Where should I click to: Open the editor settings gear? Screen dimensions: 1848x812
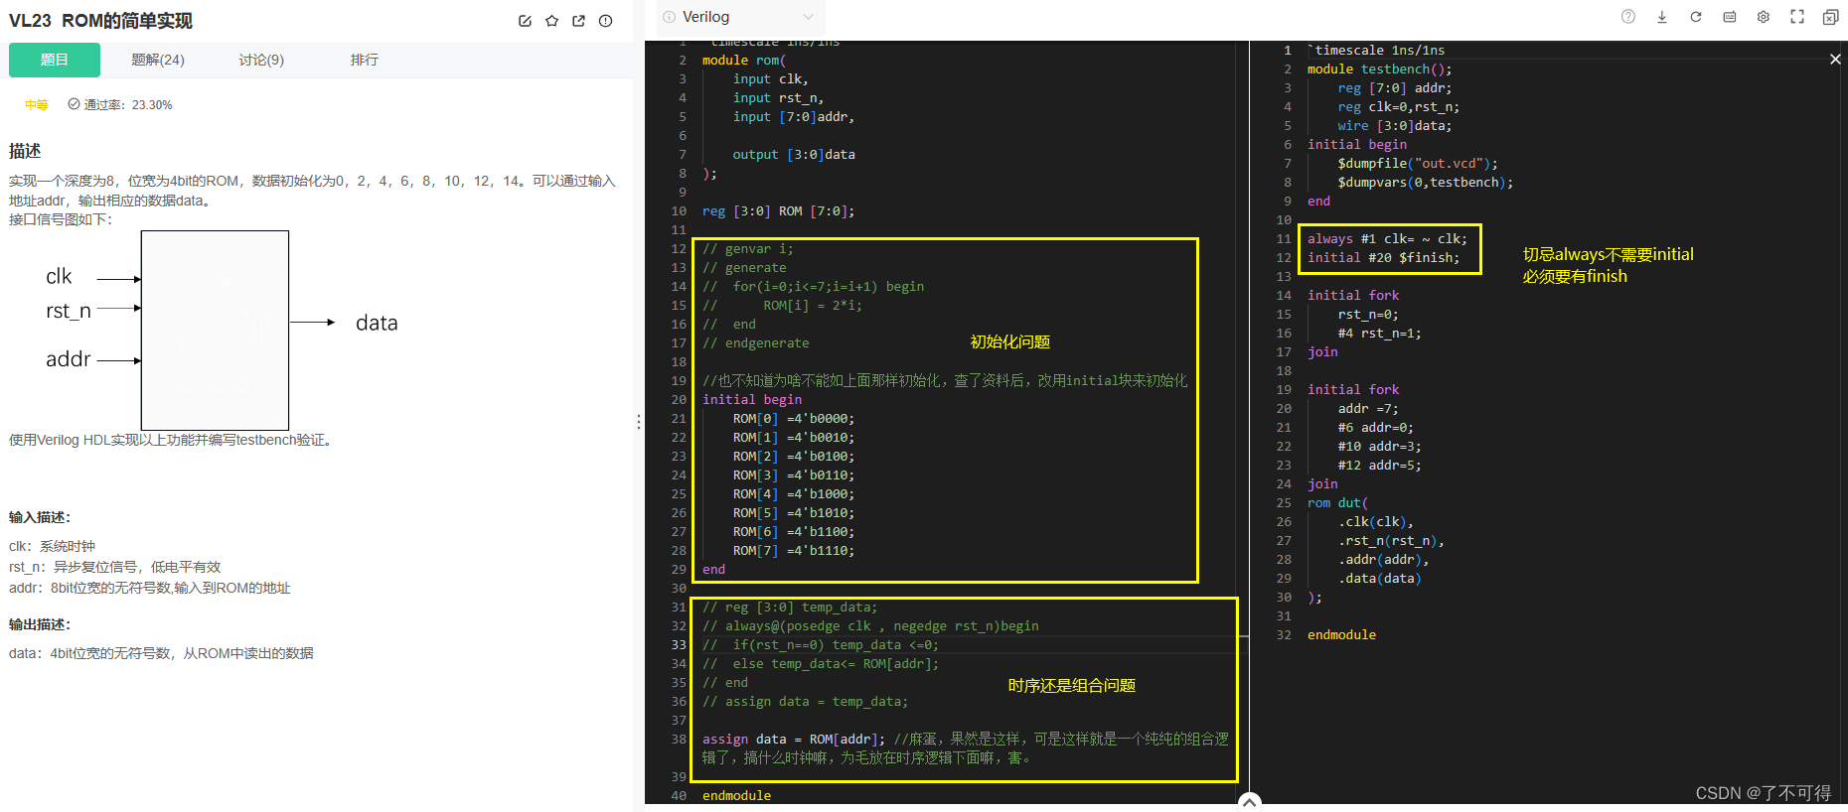(1763, 17)
